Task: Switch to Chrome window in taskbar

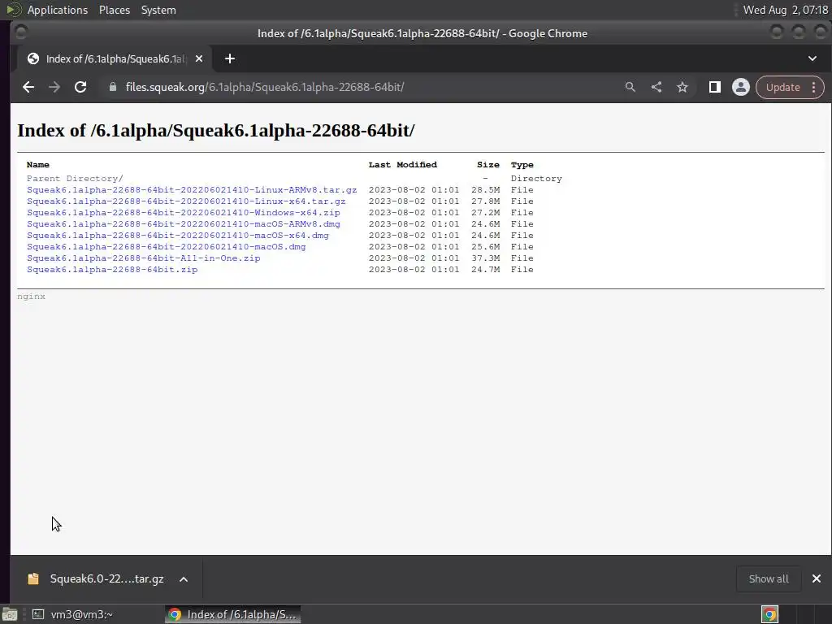Action: (x=233, y=614)
